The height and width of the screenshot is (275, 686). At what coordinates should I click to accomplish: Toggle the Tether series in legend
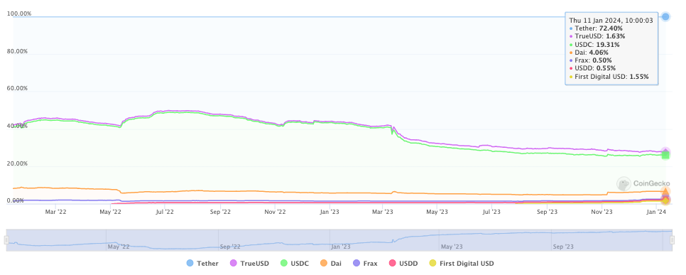(x=202, y=263)
